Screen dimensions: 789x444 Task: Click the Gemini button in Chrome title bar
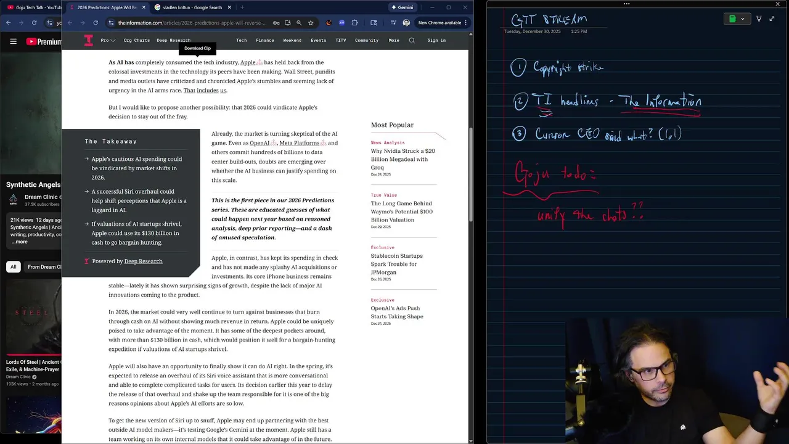[402, 7]
